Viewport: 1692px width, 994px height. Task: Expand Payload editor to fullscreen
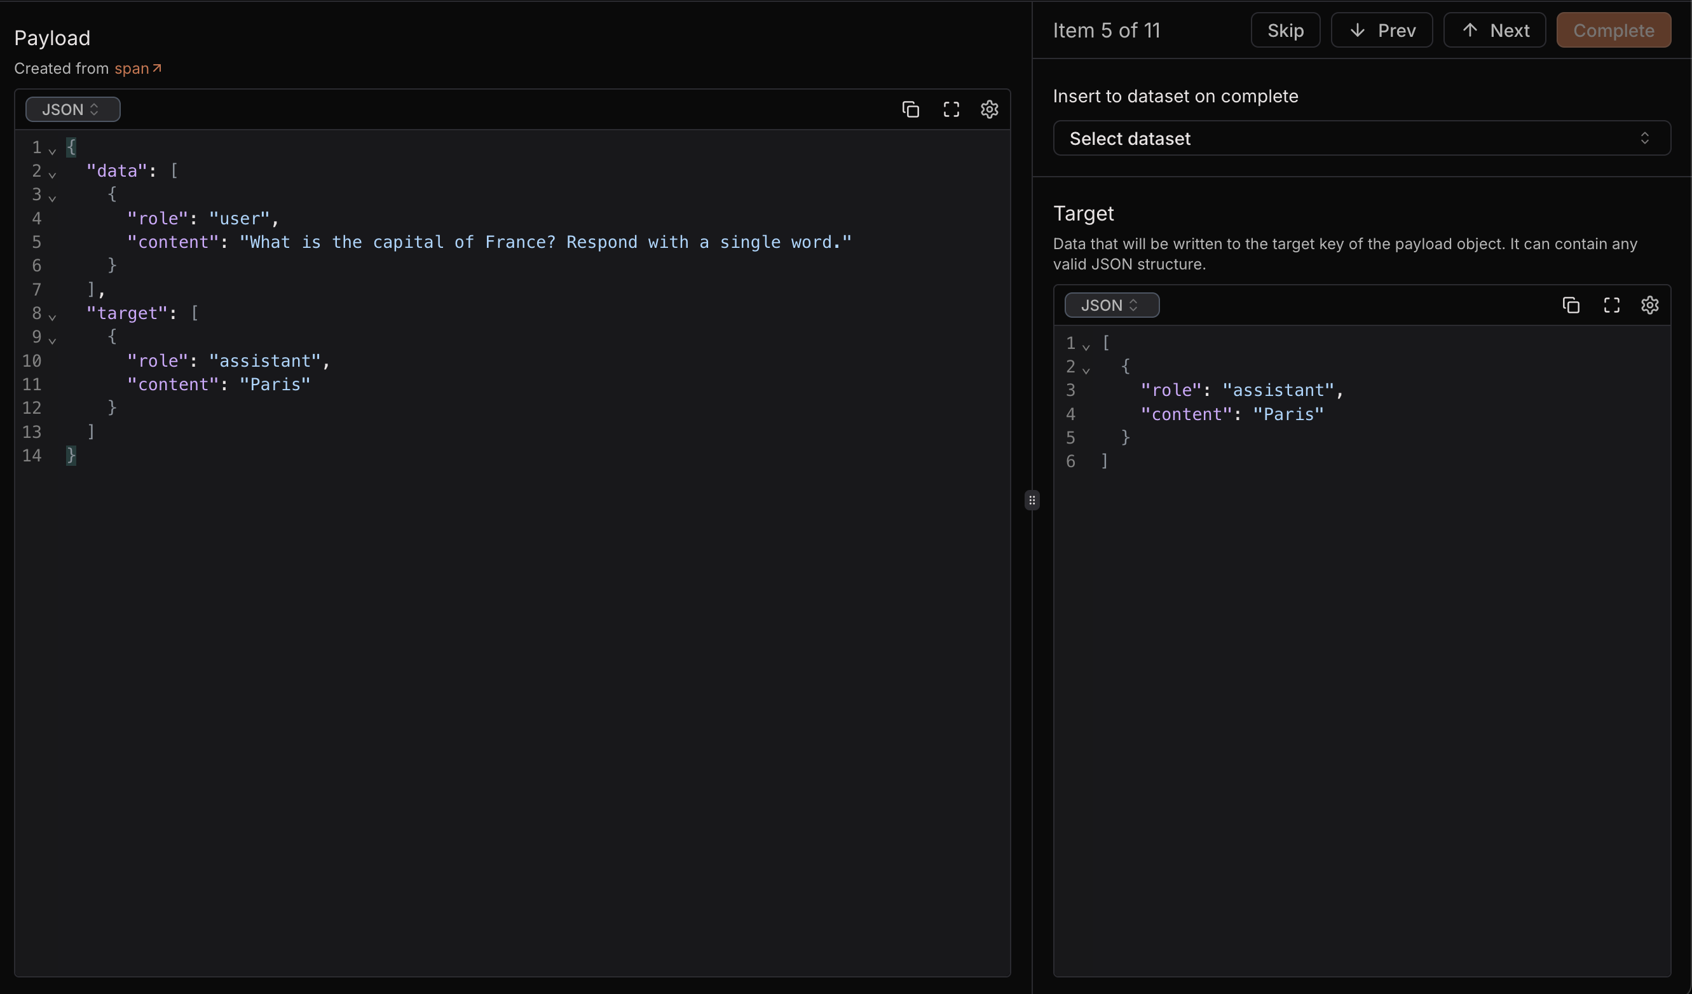pos(951,109)
